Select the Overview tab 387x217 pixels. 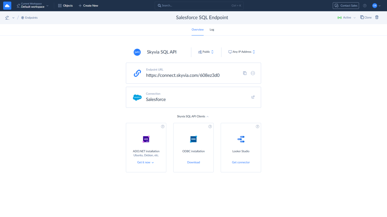coord(198,29)
